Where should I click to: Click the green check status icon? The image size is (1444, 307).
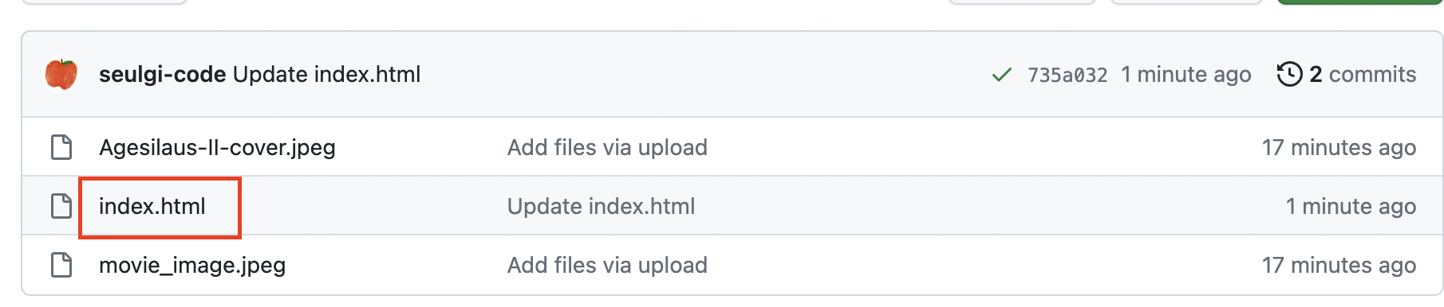coord(1001,75)
